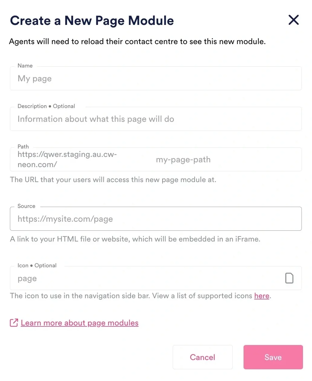This screenshot has height=381, width=312.
Task: Click the my-page-path input box
Action: pyautogui.click(x=225, y=160)
